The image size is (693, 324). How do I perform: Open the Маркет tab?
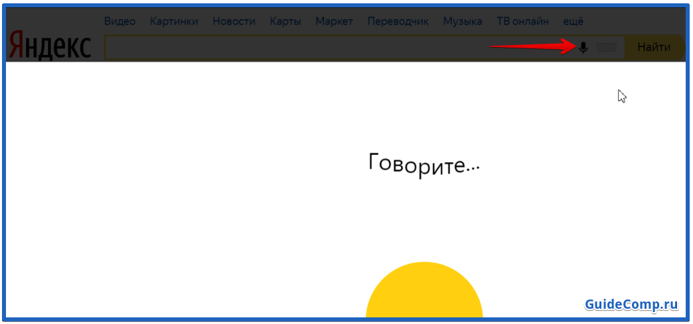[x=334, y=21]
